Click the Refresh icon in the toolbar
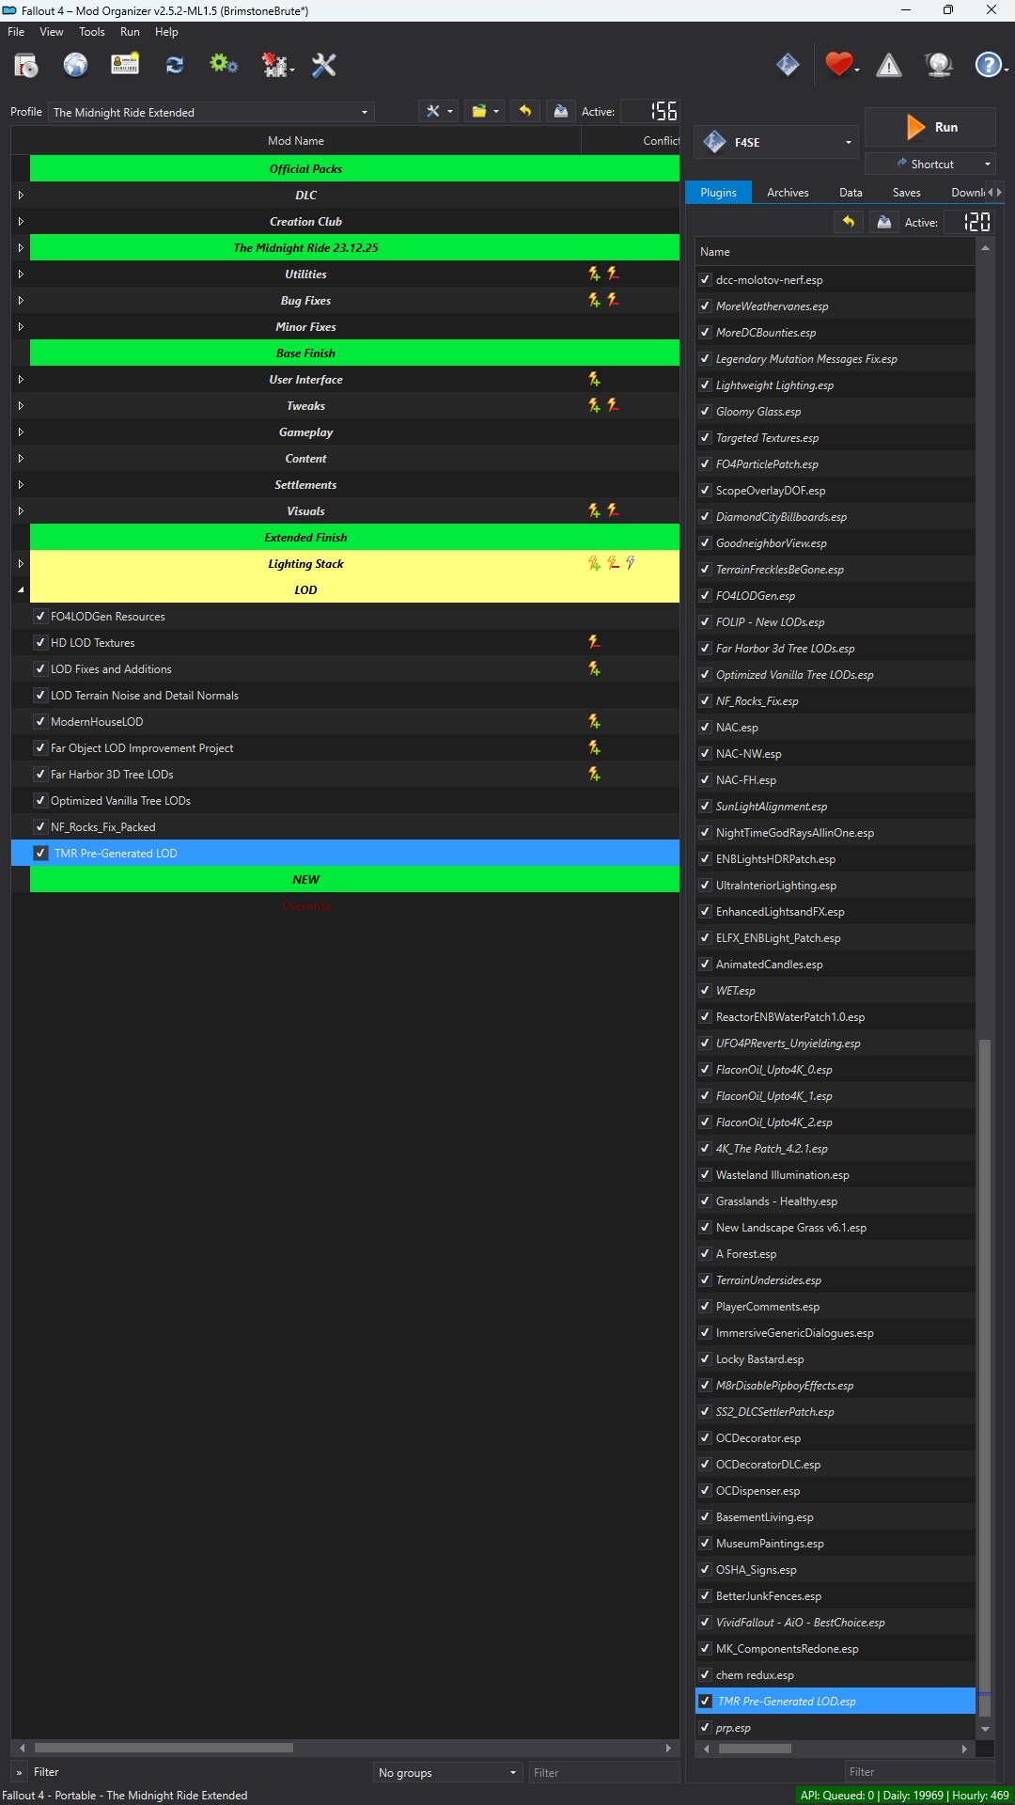The width and height of the screenshot is (1015, 1805). click(175, 65)
